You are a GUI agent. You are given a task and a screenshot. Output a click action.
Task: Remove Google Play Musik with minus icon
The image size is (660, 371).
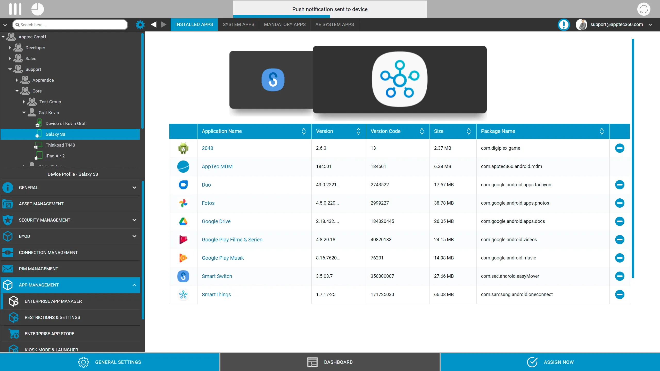pyautogui.click(x=620, y=258)
